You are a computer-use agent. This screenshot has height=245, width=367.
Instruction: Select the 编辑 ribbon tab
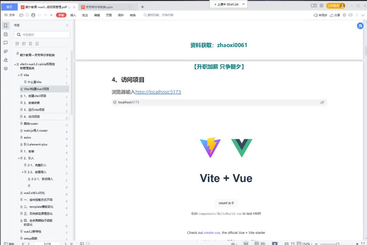coord(97,15)
